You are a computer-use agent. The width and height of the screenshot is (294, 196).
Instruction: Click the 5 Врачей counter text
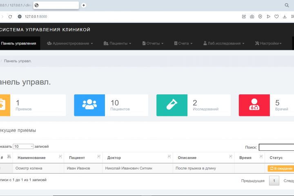coord(282,105)
